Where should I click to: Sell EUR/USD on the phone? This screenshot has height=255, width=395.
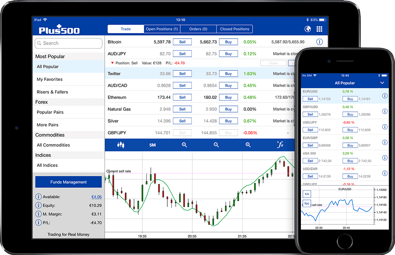coord(311,99)
